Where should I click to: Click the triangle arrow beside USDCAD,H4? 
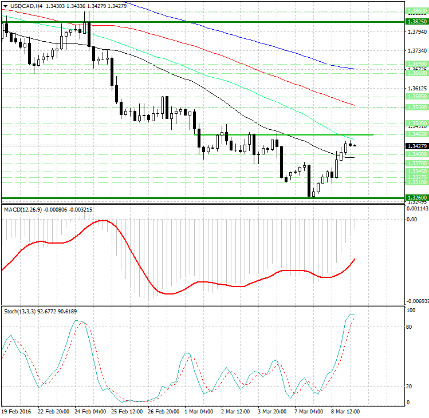point(5,6)
